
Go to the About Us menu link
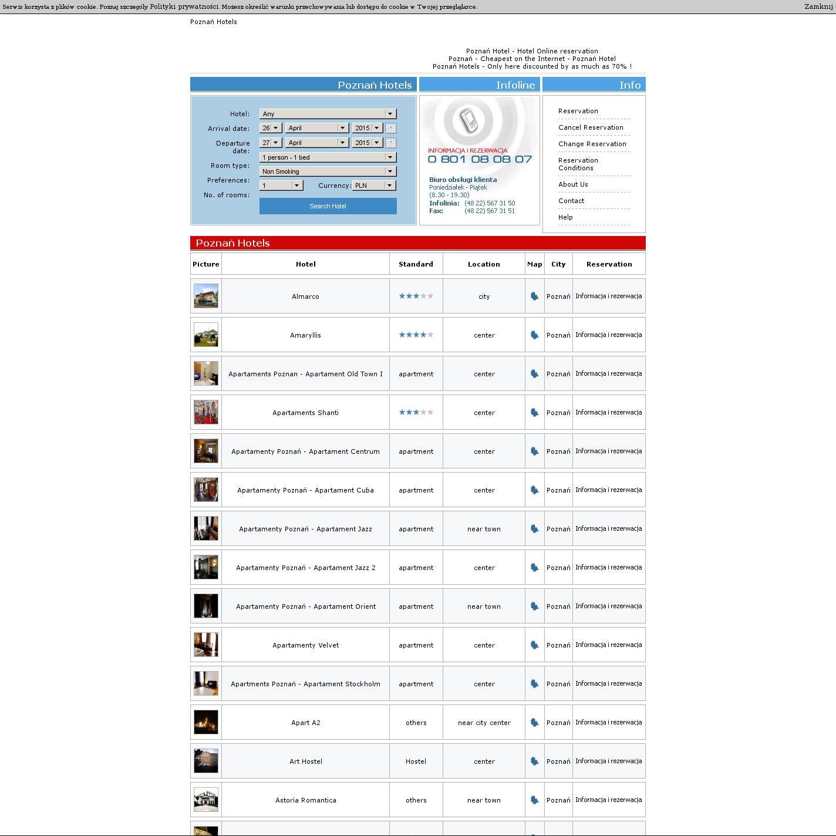point(573,184)
